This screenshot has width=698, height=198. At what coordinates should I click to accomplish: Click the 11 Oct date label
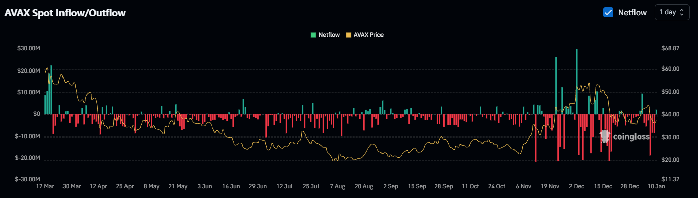point(470,186)
